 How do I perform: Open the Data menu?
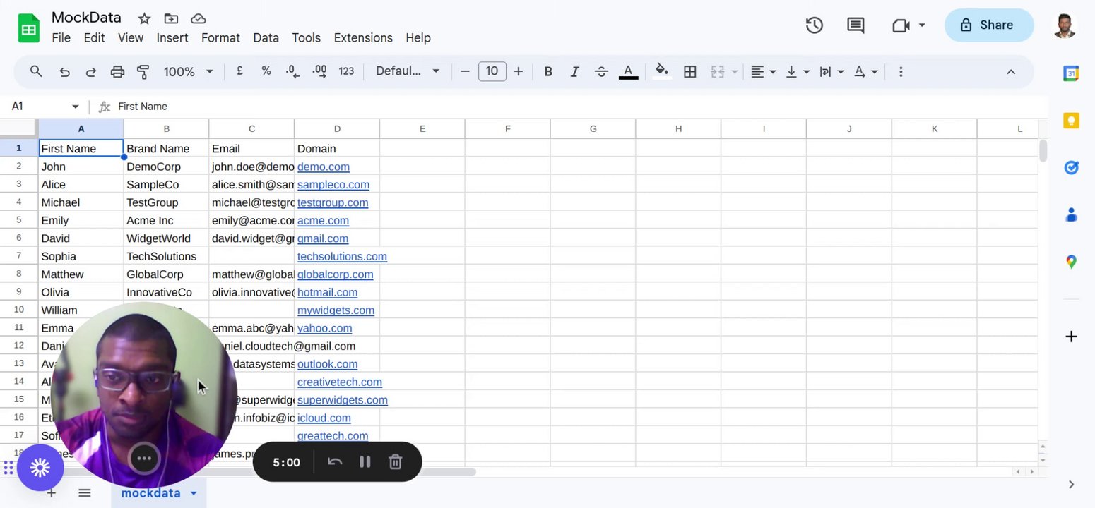tap(266, 38)
